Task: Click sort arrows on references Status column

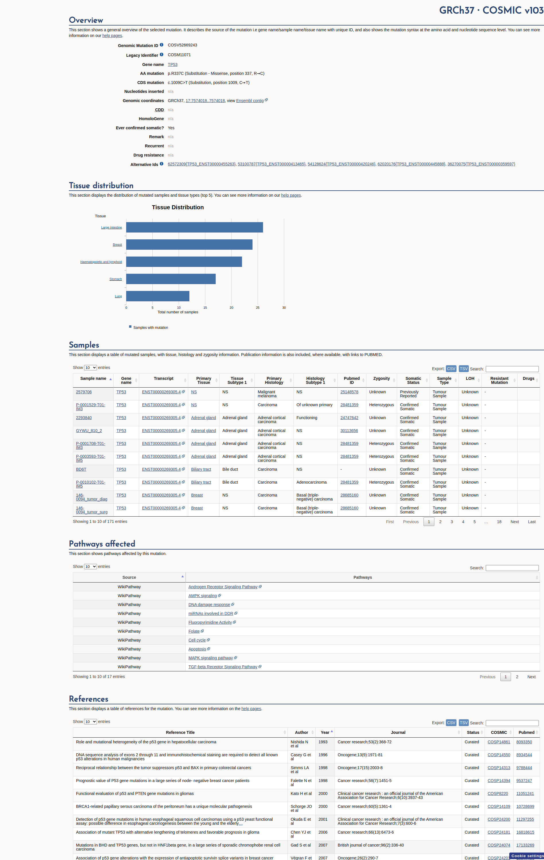Action: coord(482,732)
